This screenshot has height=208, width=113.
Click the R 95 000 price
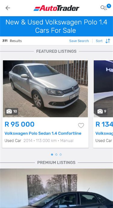pyautogui.click(x=20, y=124)
